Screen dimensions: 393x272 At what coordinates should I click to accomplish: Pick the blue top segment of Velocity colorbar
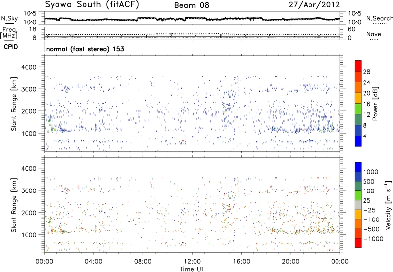pos(358,167)
